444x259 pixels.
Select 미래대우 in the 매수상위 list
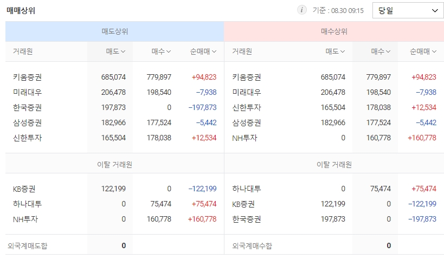point(247,92)
